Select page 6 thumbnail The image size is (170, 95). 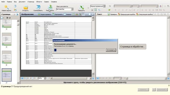click(x=7, y=57)
